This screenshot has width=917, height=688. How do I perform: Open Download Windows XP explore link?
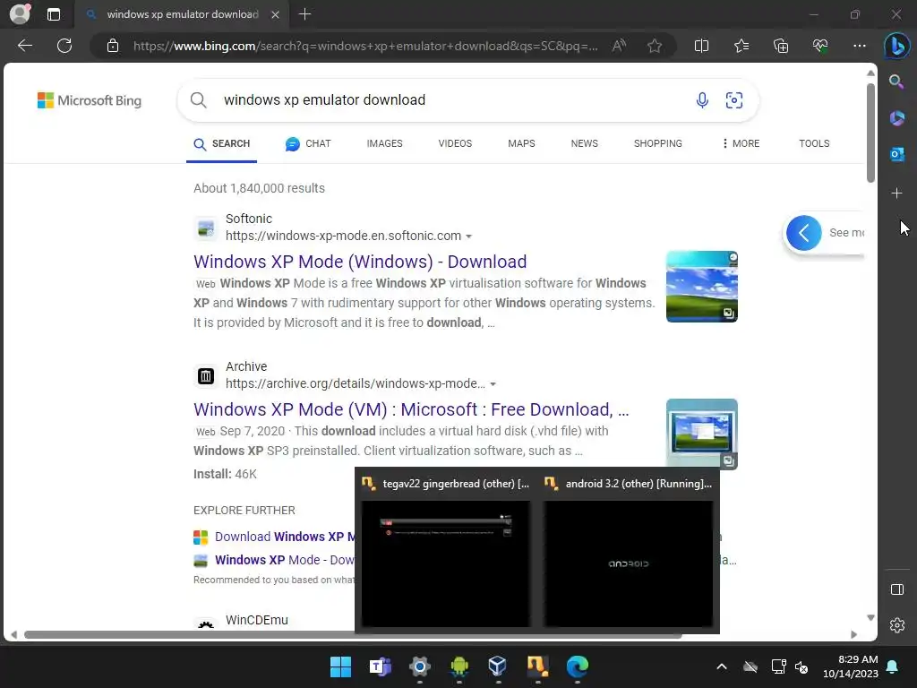284,537
